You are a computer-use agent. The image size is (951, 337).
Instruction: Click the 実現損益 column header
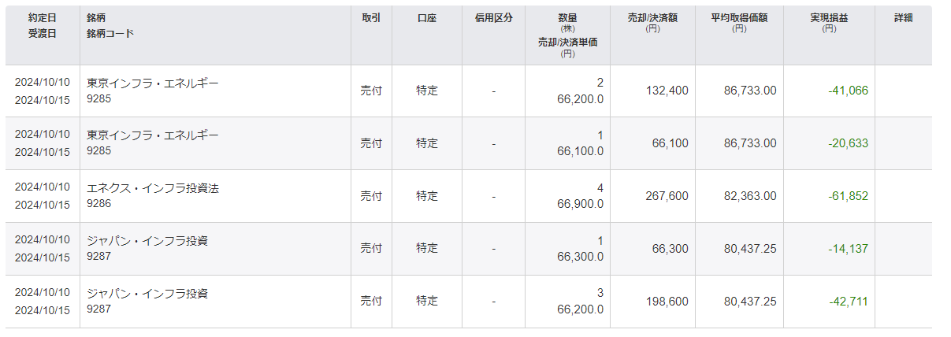[829, 17]
